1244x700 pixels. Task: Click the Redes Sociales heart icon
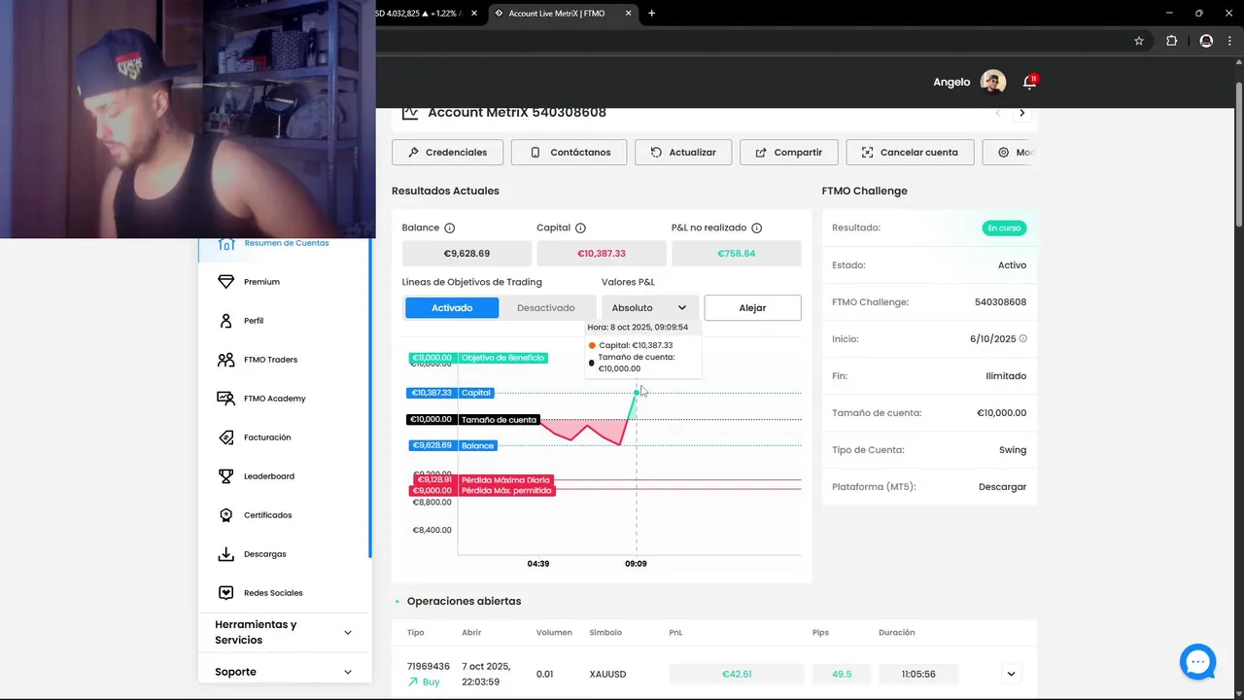coord(225,593)
